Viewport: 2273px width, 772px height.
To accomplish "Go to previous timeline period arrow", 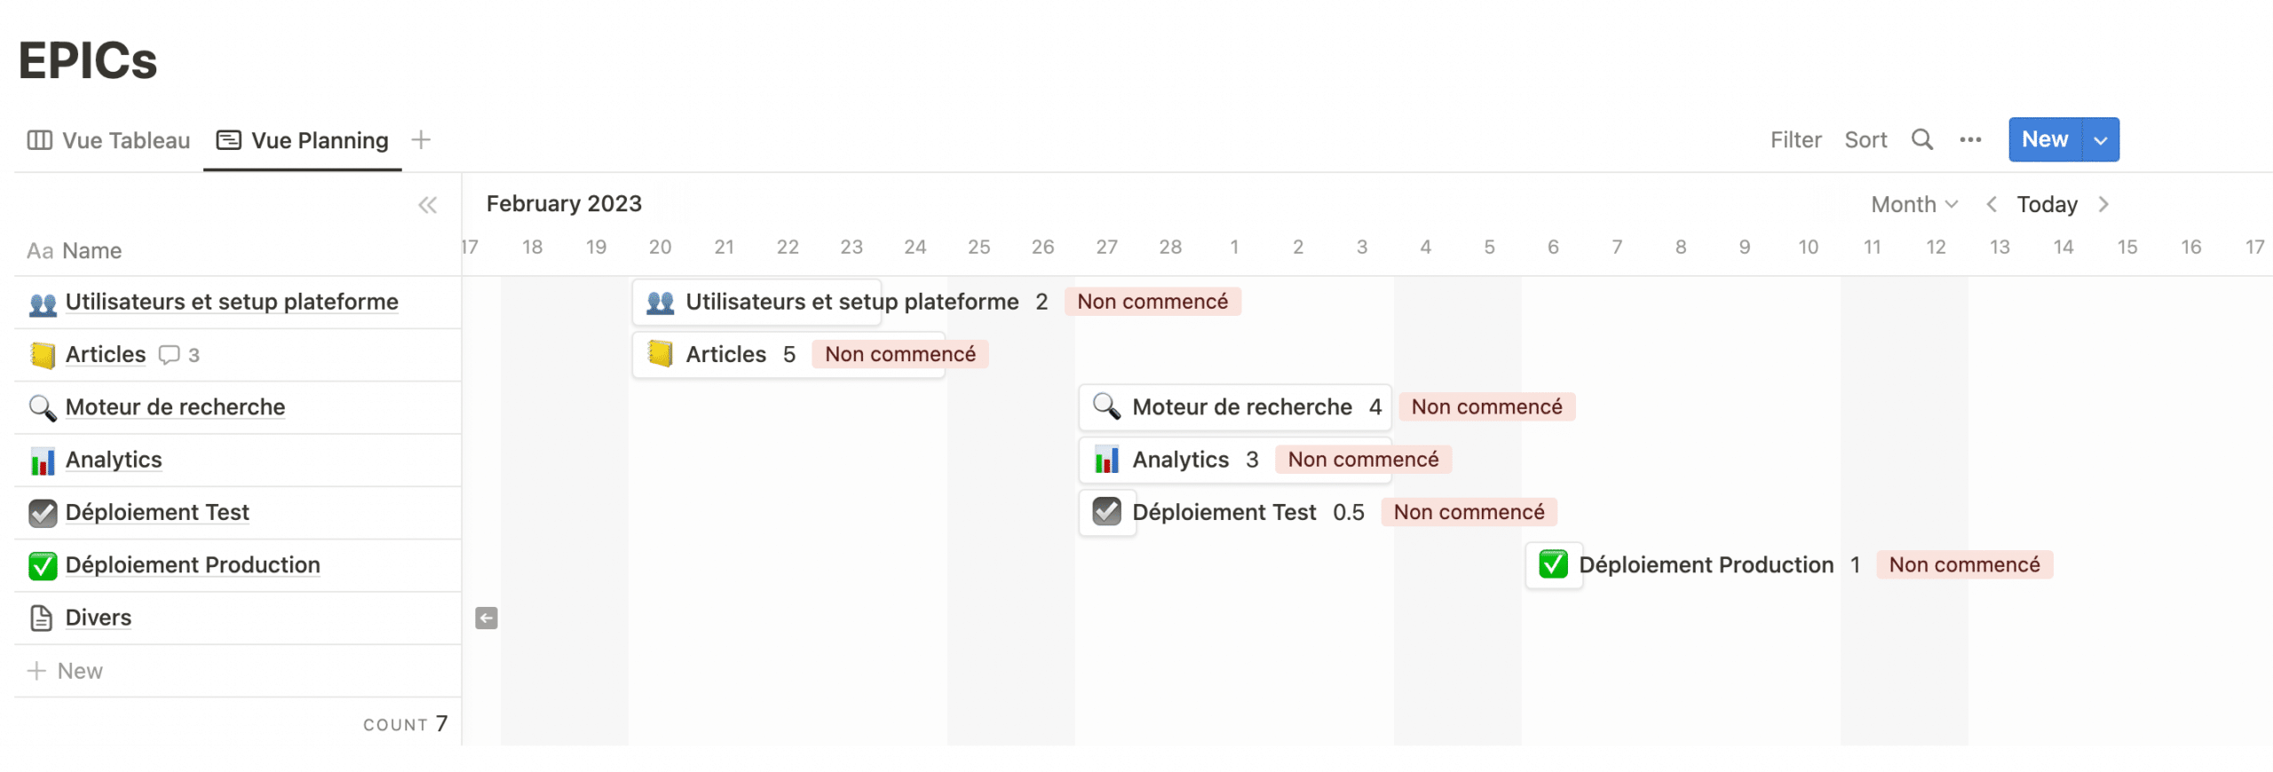I will [1992, 204].
